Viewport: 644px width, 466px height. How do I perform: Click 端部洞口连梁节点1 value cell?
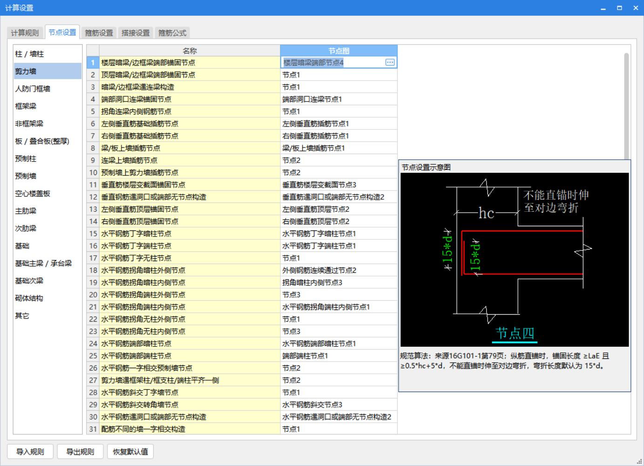click(339, 99)
